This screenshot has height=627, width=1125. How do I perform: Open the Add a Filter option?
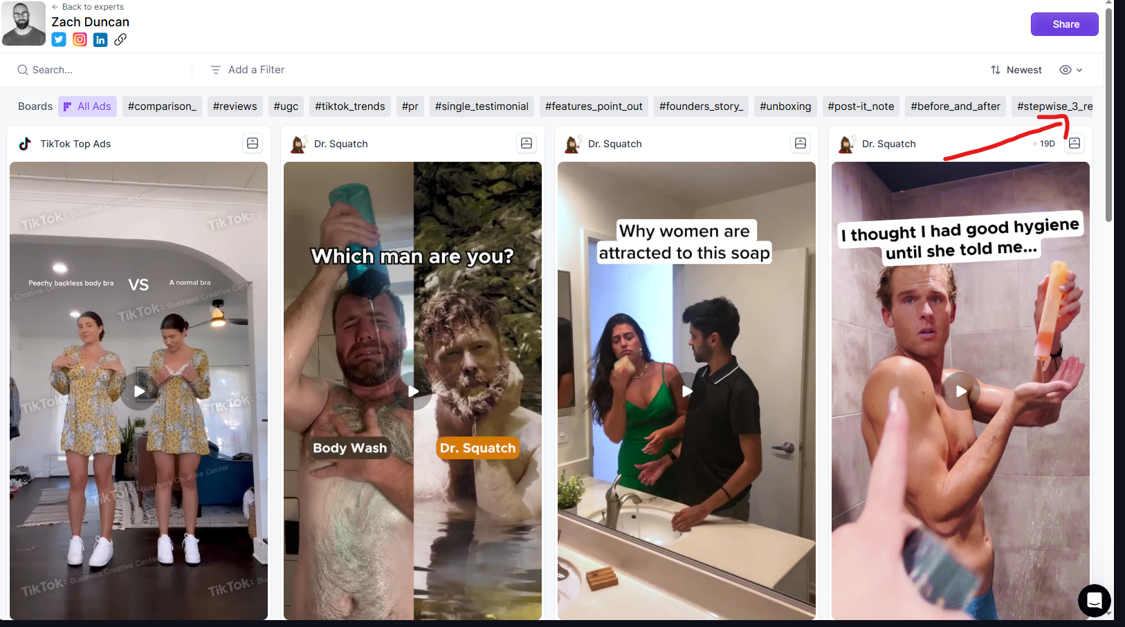pos(248,70)
